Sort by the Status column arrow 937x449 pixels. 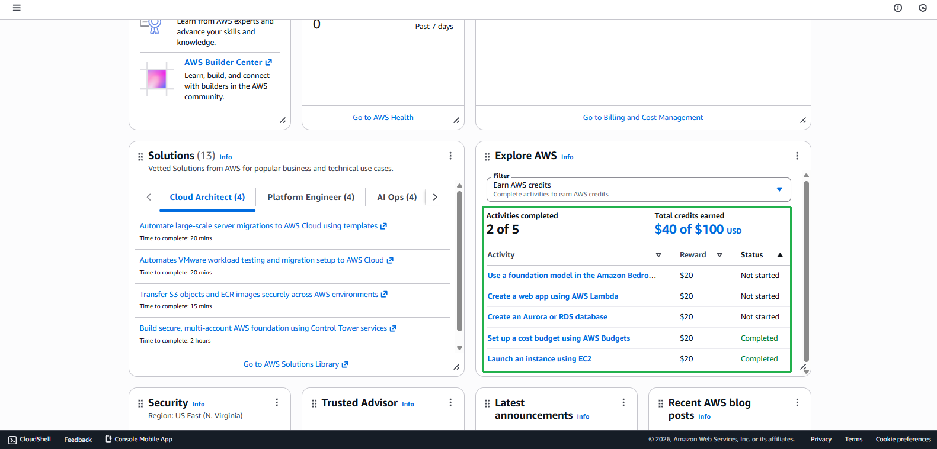tap(780, 255)
